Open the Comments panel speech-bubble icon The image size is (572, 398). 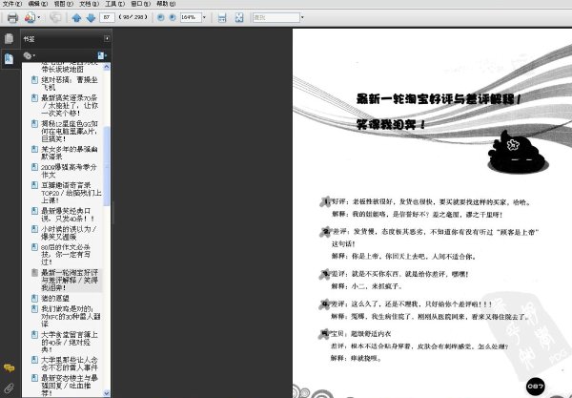(x=10, y=367)
